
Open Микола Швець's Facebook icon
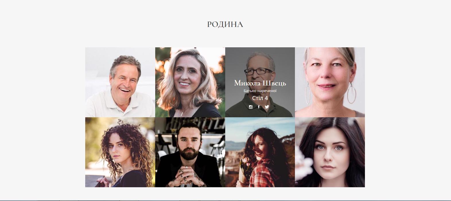(x=259, y=107)
